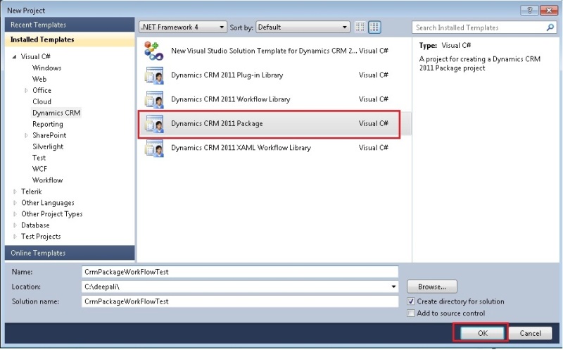The width and height of the screenshot is (563, 350).
Task: Open the Online Templates section
Action: point(70,253)
